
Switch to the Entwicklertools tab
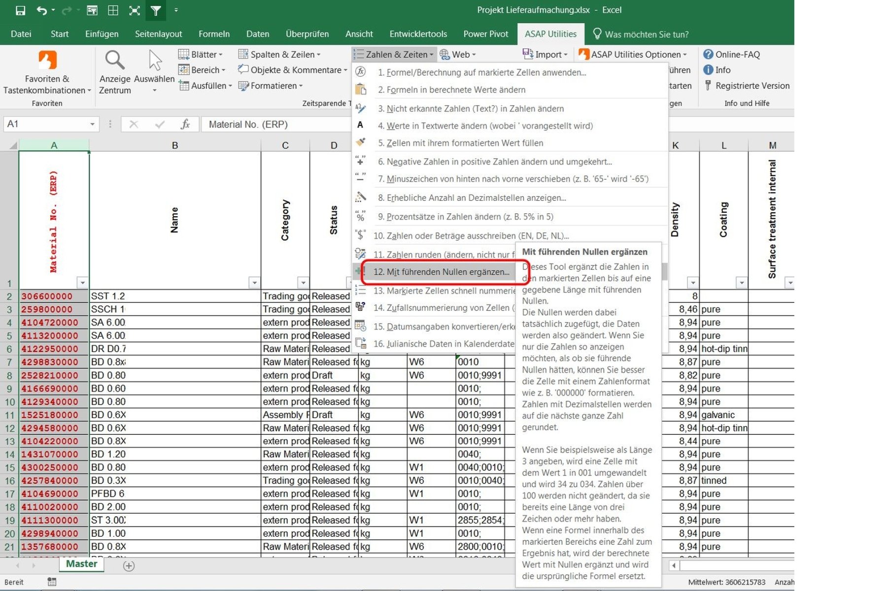coord(418,34)
